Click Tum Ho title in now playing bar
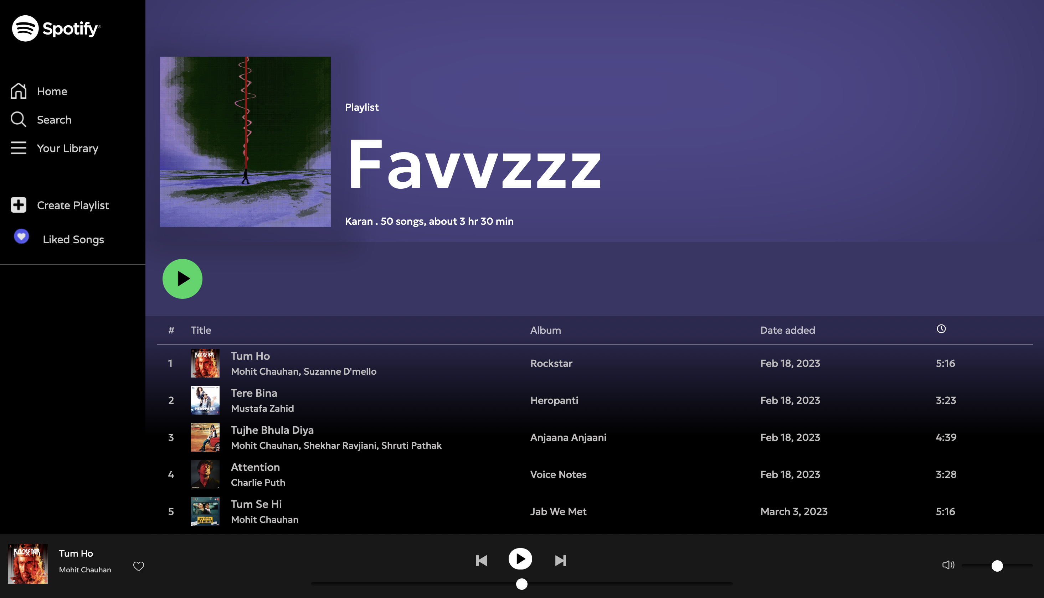This screenshot has width=1044, height=598. [76, 553]
